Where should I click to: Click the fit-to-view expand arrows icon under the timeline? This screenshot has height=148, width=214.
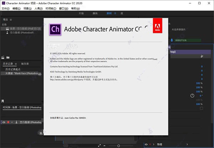point(100,145)
